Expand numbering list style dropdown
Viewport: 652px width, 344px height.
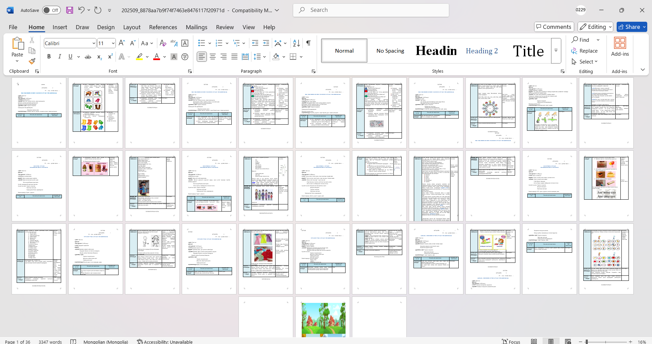[x=227, y=43]
